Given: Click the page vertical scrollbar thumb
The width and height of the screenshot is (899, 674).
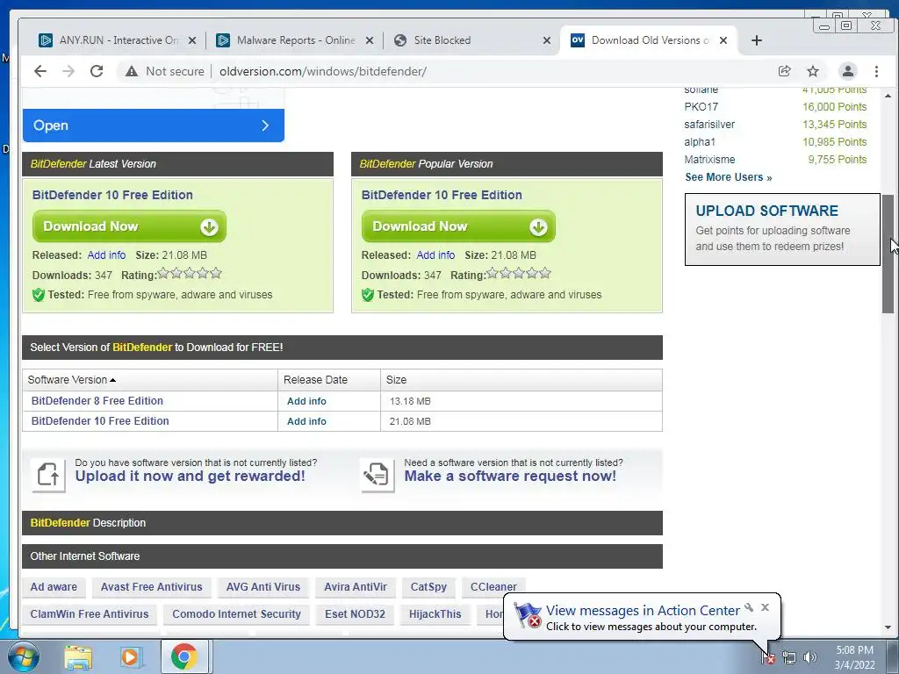Looking at the screenshot, I should (888, 254).
